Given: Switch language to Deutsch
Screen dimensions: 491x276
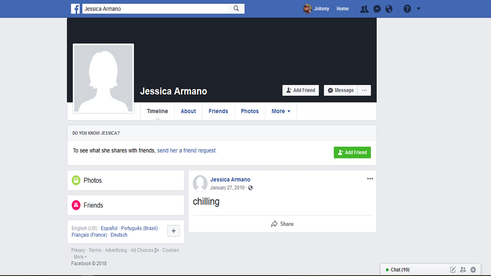Looking at the screenshot, I should pos(119,235).
